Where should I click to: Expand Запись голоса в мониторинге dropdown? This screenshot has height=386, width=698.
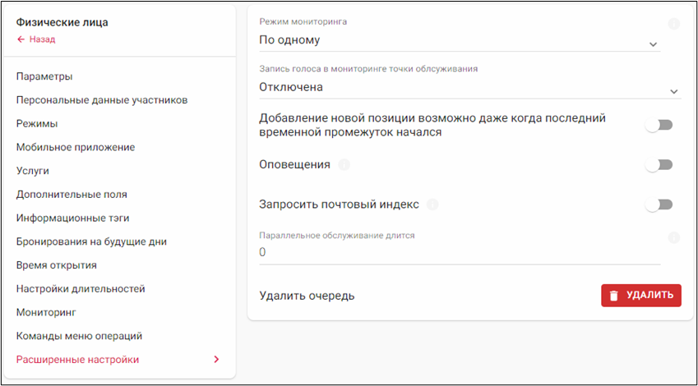469,87
